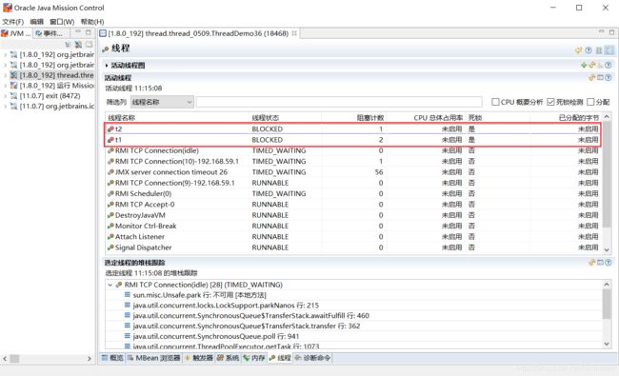Select the 事件 tab in the side panel
Image resolution: width=619 pixels, height=376 pixels.
point(49,33)
